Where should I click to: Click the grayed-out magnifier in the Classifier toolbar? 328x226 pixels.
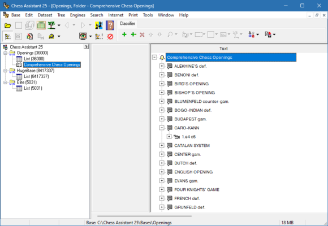(x=170, y=34)
